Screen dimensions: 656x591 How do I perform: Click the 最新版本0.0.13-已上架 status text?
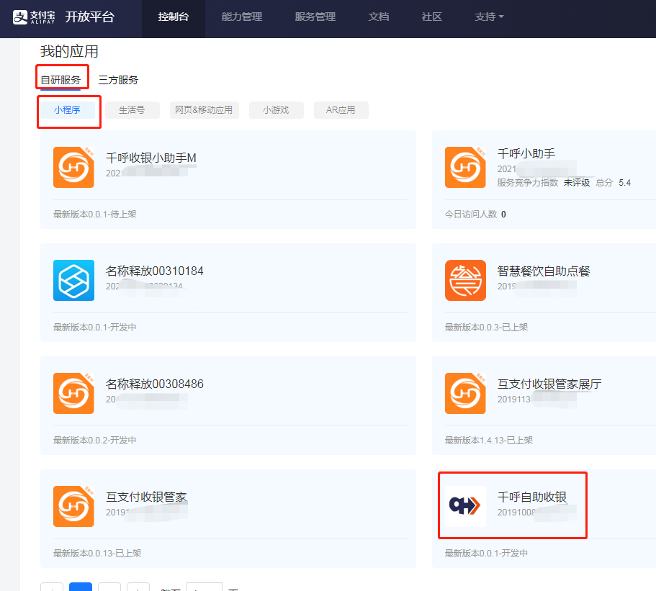[x=97, y=553]
